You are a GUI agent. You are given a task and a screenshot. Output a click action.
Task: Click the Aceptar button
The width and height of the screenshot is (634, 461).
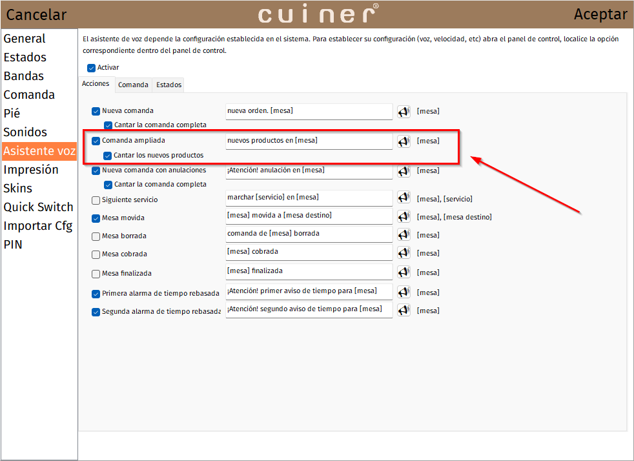pyautogui.click(x=600, y=14)
